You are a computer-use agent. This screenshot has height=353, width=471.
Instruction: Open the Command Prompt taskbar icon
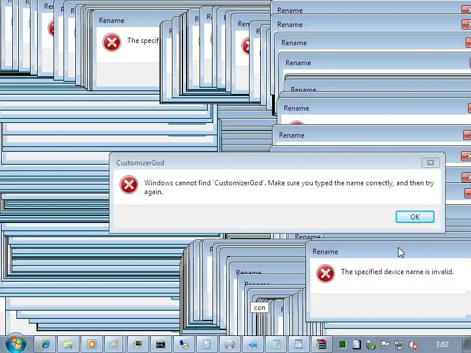[161, 344]
